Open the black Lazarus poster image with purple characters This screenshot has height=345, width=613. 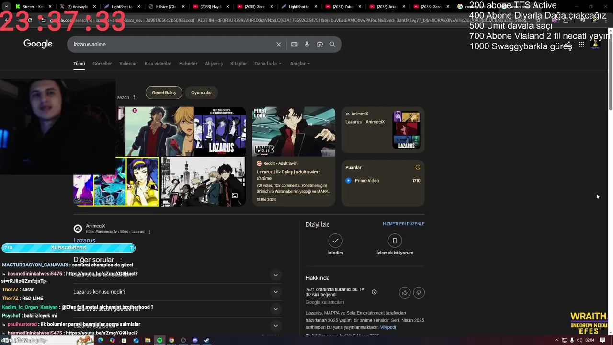click(220, 131)
